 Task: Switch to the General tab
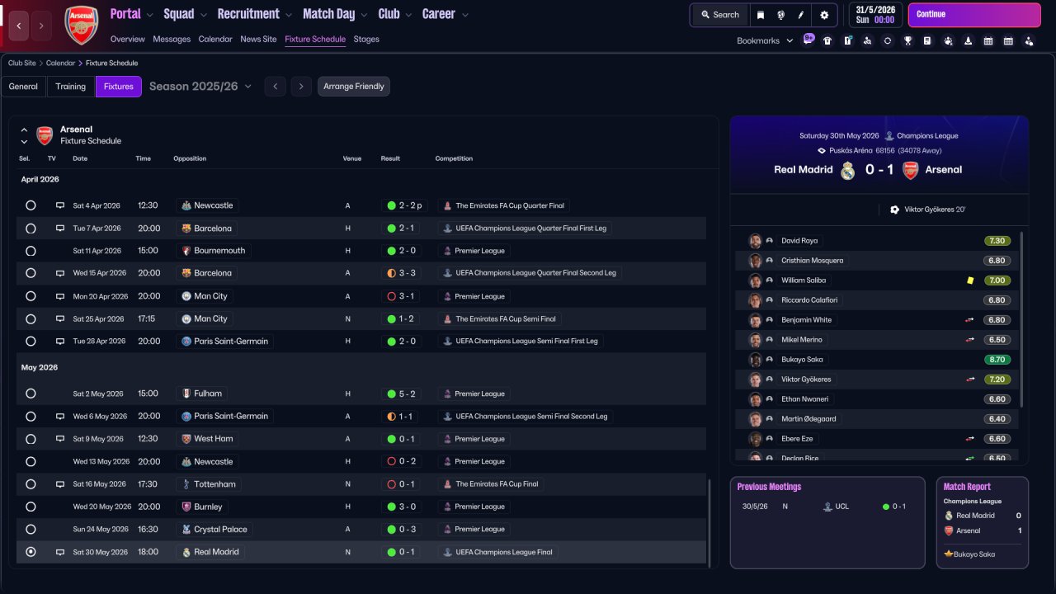pyautogui.click(x=23, y=87)
